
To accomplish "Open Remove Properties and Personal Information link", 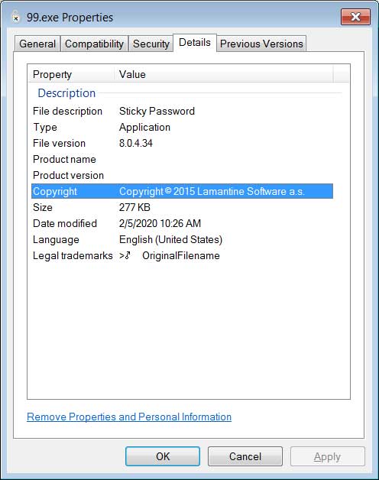I will point(129,417).
